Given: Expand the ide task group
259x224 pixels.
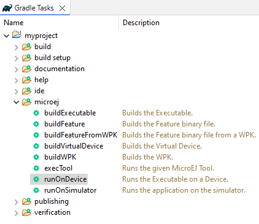Looking at the screenshot, I should click(17, 91).
